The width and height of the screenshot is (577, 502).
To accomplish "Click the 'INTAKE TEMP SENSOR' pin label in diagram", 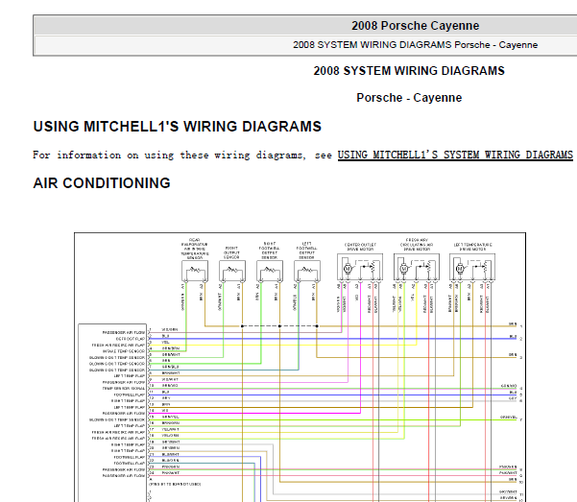I will (123, 351).
